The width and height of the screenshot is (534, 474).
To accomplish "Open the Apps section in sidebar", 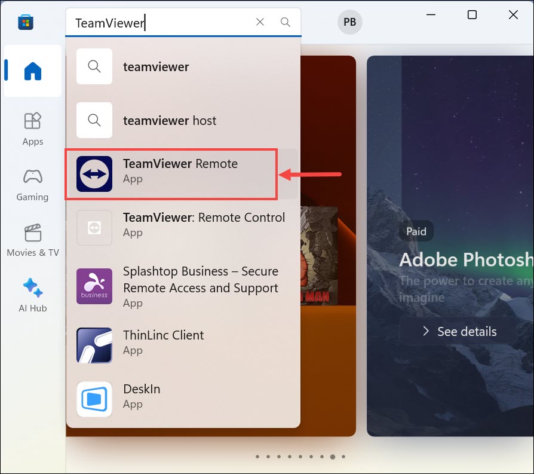I will pyautogui.click(x=32, y=129).
